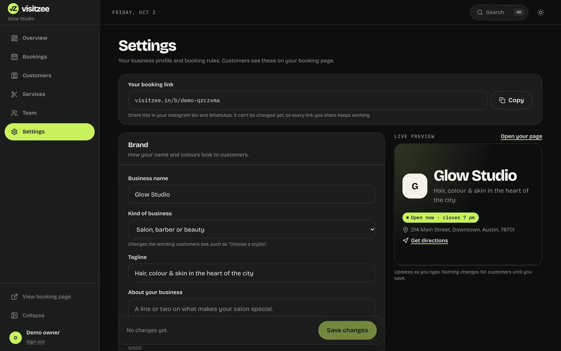Open Overview via its grid icon
Screen dimensions: 561x351
14,38
